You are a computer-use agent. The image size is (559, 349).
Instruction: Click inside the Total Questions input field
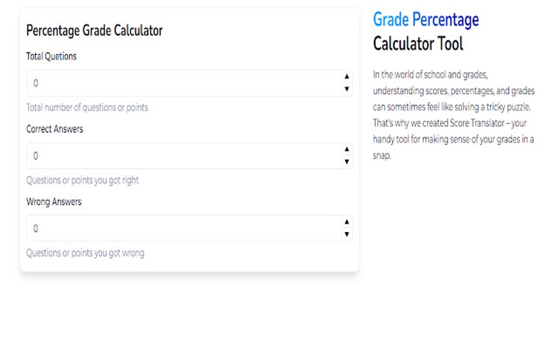(164, 83)
